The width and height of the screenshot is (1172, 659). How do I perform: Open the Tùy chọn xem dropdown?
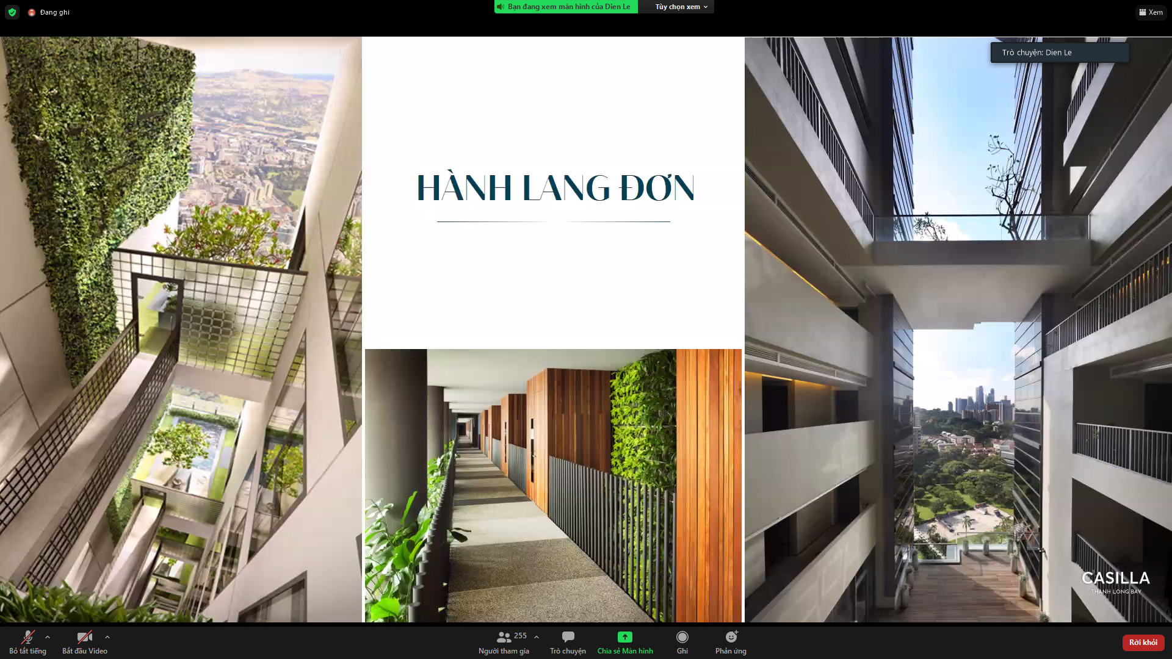coord(681,7)
